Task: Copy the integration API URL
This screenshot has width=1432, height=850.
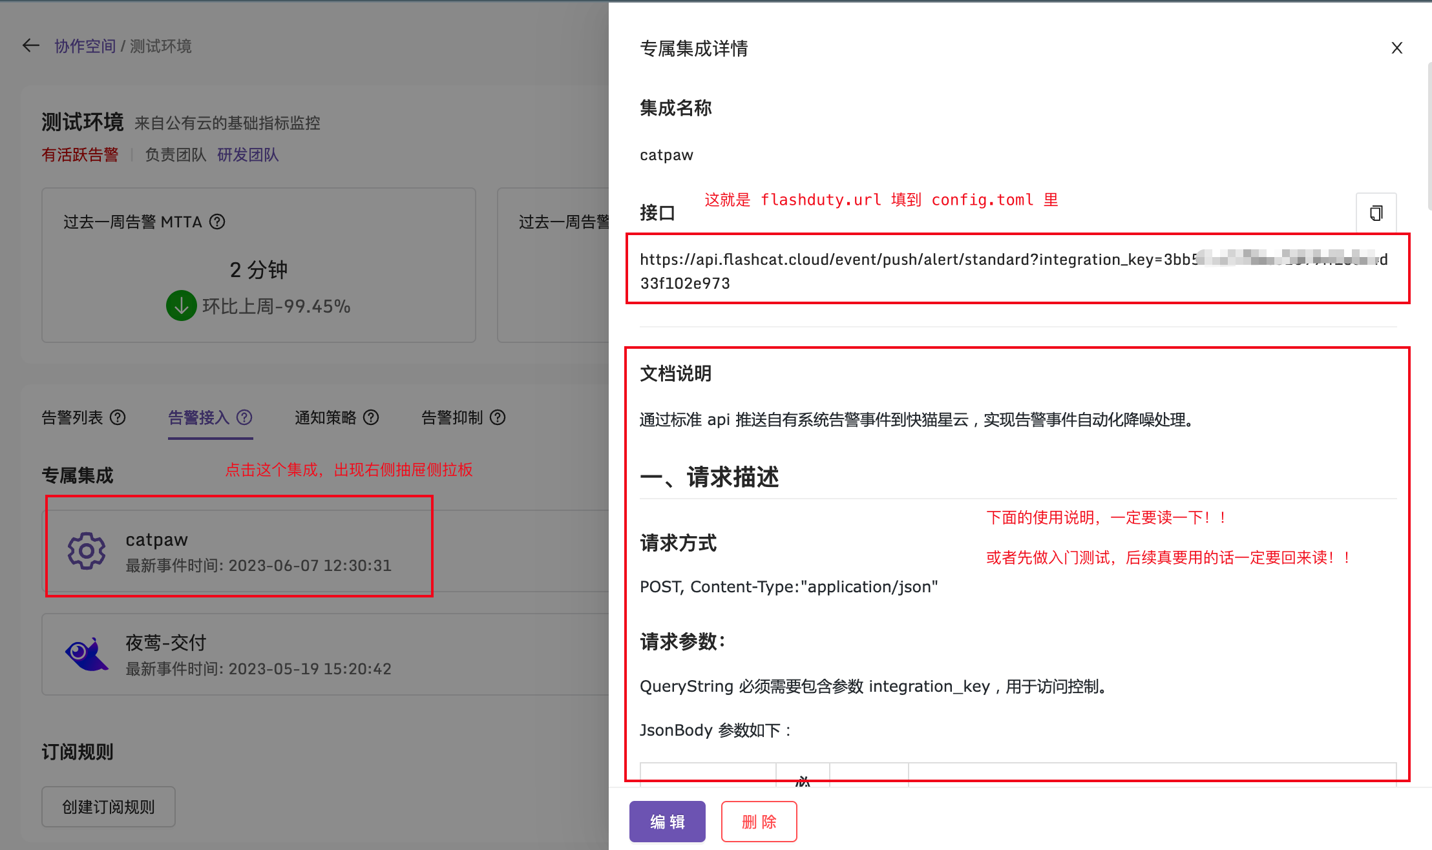Action: (1376, 212)
